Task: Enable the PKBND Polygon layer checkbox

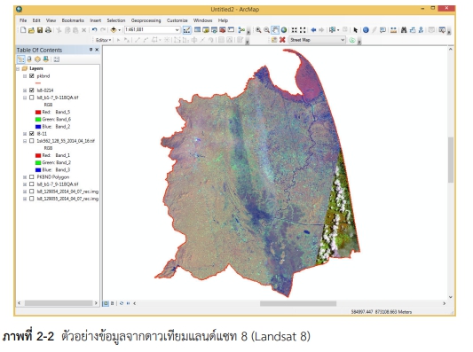Action: pos(32,177)
